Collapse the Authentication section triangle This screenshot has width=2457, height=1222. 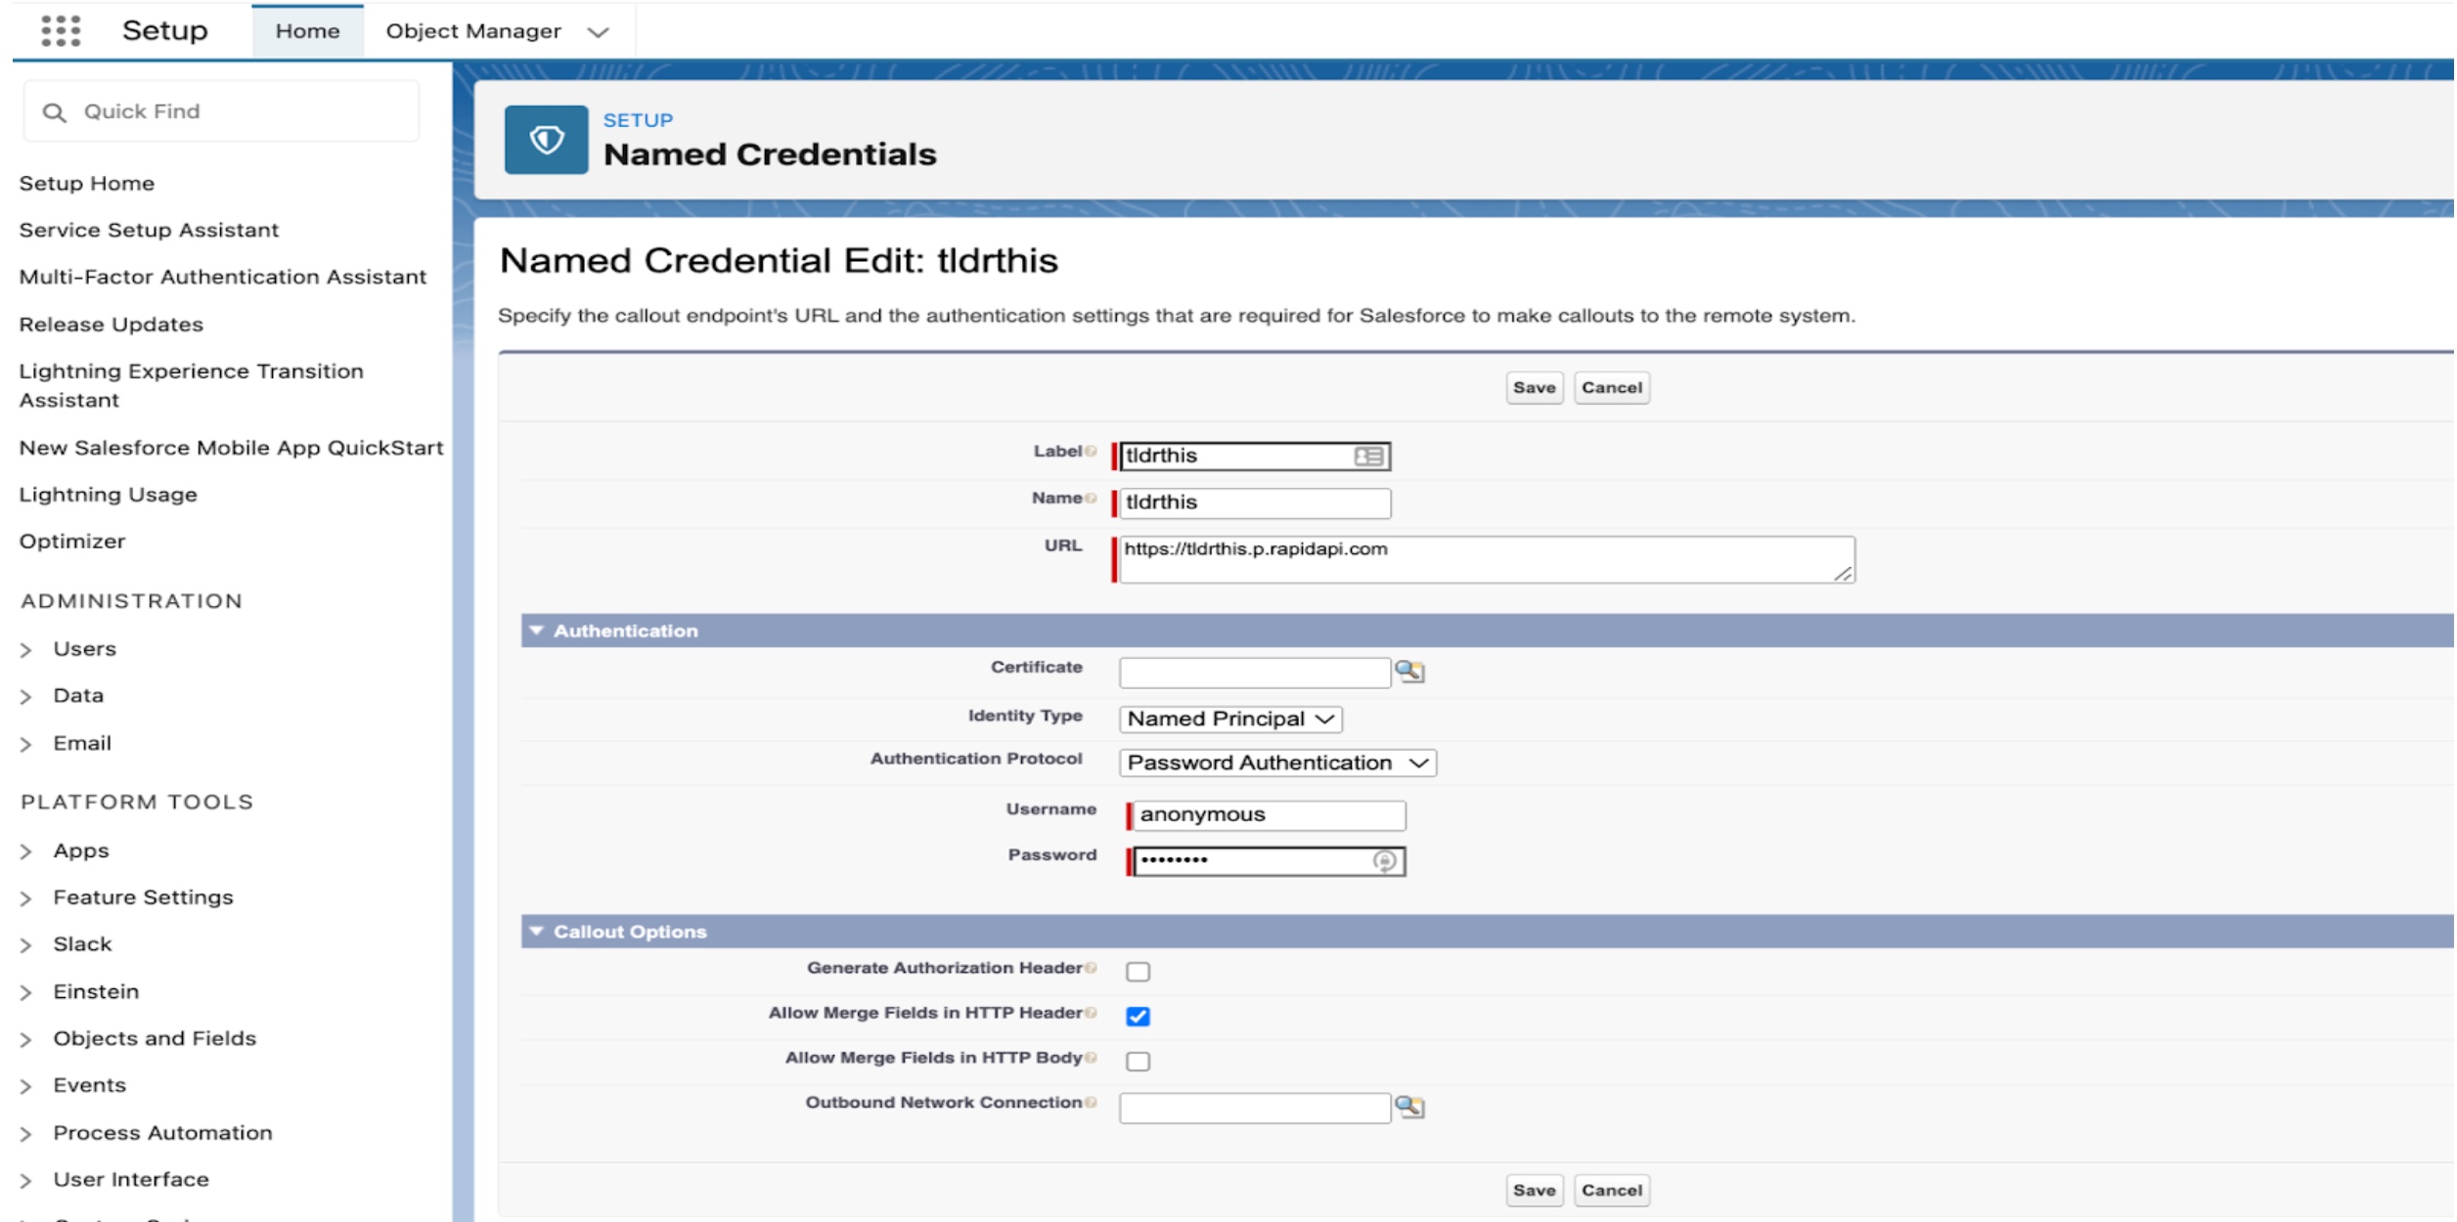click(x=536, y=630)
